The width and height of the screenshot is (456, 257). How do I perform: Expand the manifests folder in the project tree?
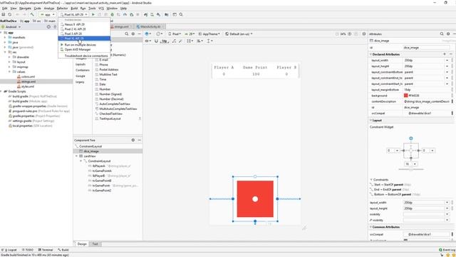coord(5,38)
